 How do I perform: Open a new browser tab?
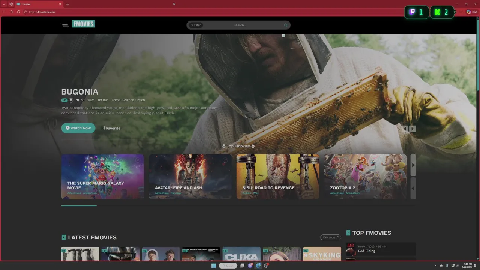pyautogui.click(x=67, y=4)
